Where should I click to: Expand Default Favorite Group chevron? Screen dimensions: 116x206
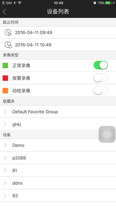click(x=5, y=112)
